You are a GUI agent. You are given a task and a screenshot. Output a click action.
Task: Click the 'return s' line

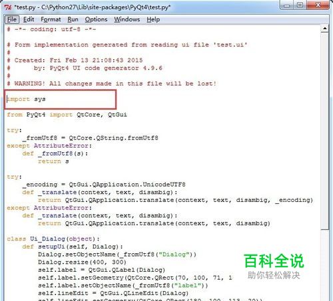point(53,161)
